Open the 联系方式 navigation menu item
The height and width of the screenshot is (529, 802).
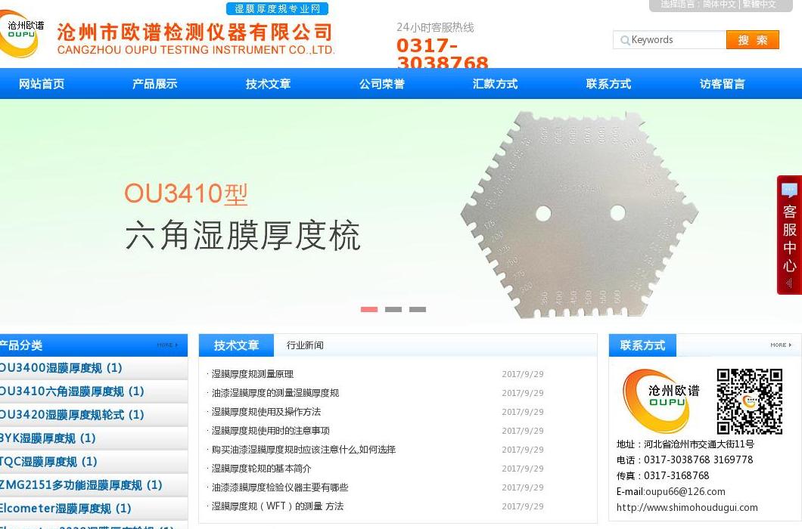[608, 84]
